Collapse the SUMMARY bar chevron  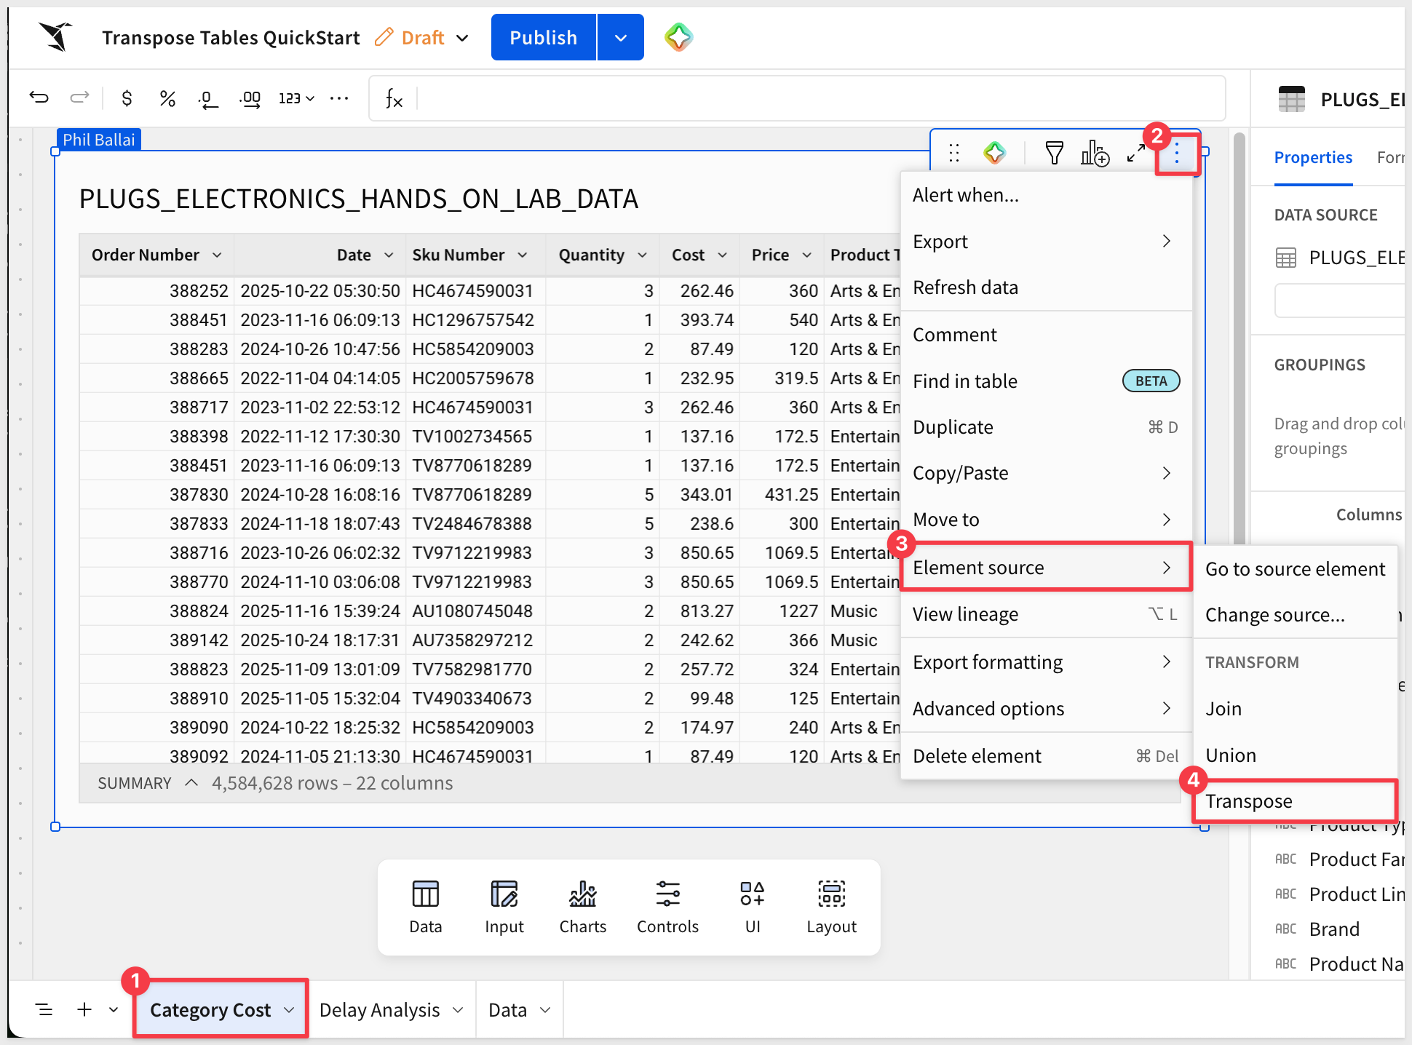click(x=191, y=783)
